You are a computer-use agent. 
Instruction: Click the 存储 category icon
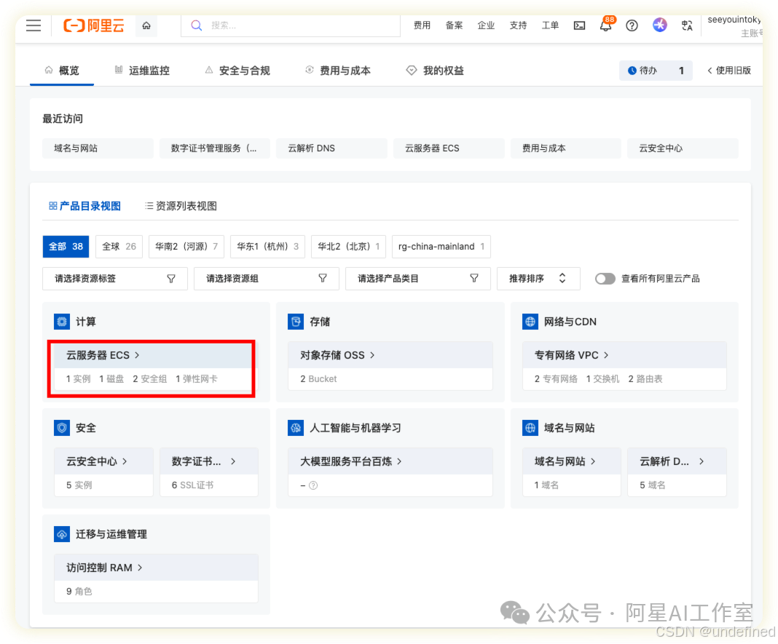coord(296,322)
